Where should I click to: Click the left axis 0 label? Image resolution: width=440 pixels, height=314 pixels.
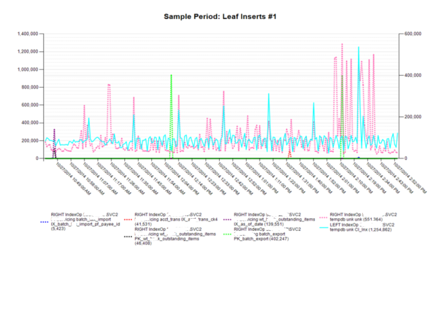tap(37, 159)
